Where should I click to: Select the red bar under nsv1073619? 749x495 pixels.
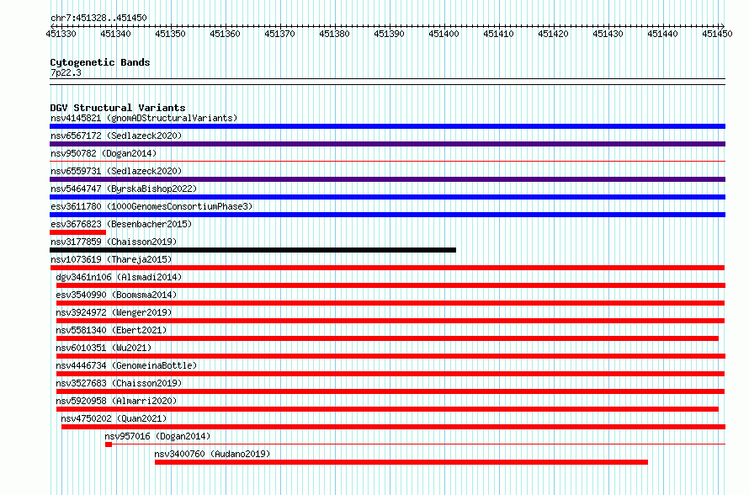pos(387,268)
